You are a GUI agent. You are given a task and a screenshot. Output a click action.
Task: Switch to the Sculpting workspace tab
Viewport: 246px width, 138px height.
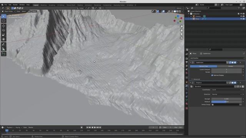(52, 5)
